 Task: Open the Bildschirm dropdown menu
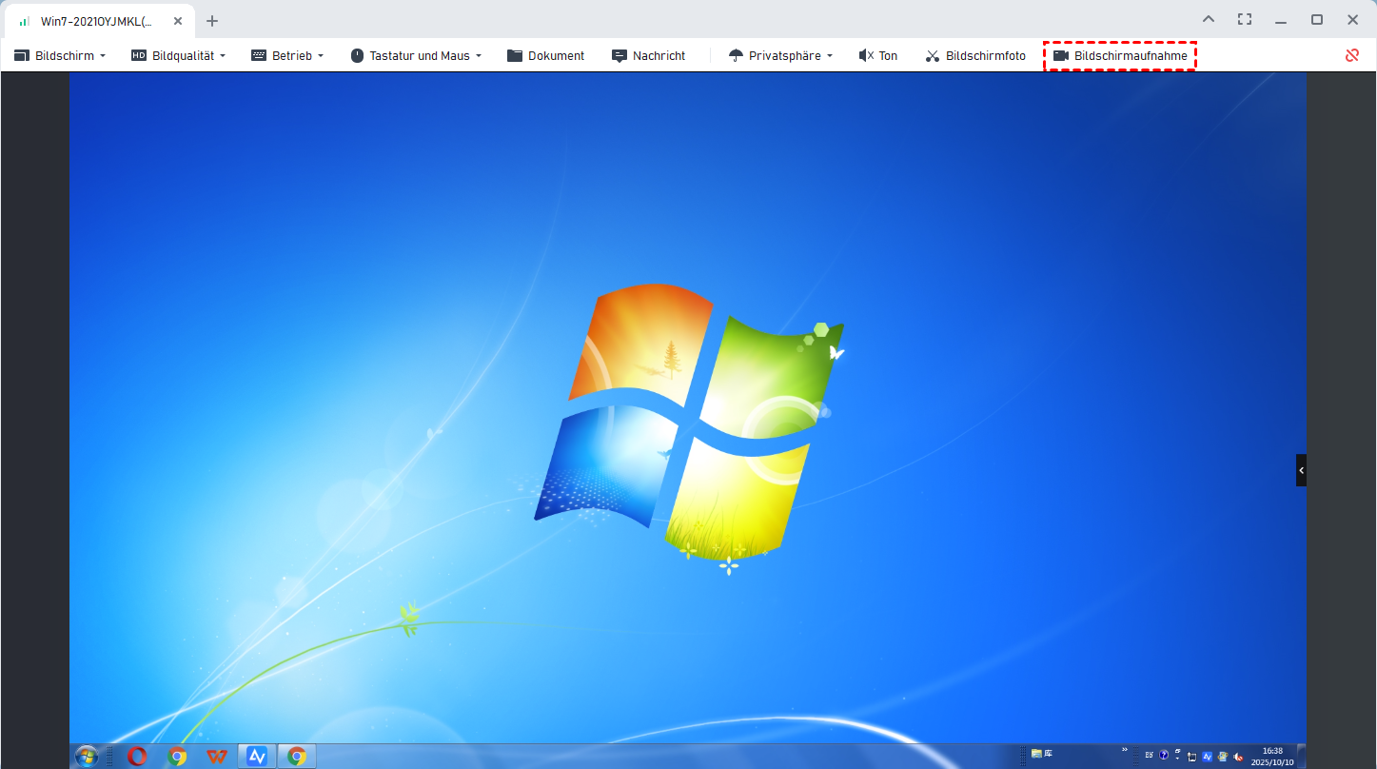[x=59, y=56]
